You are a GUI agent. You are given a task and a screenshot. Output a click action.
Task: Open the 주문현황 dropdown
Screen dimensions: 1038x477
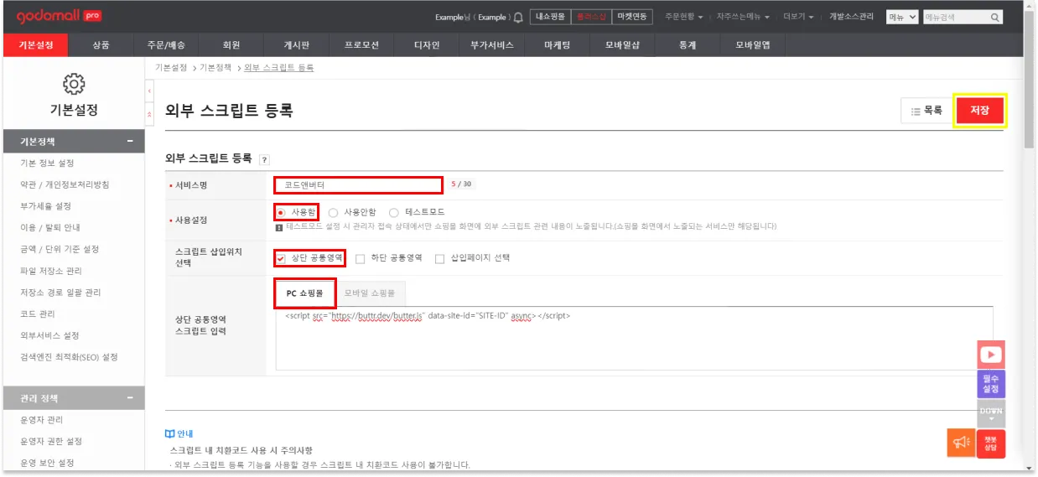coord(683,17)
